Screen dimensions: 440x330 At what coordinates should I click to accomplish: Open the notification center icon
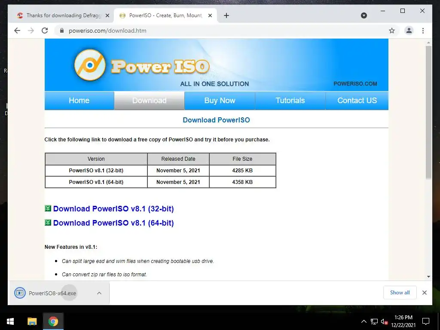point(426,321)
